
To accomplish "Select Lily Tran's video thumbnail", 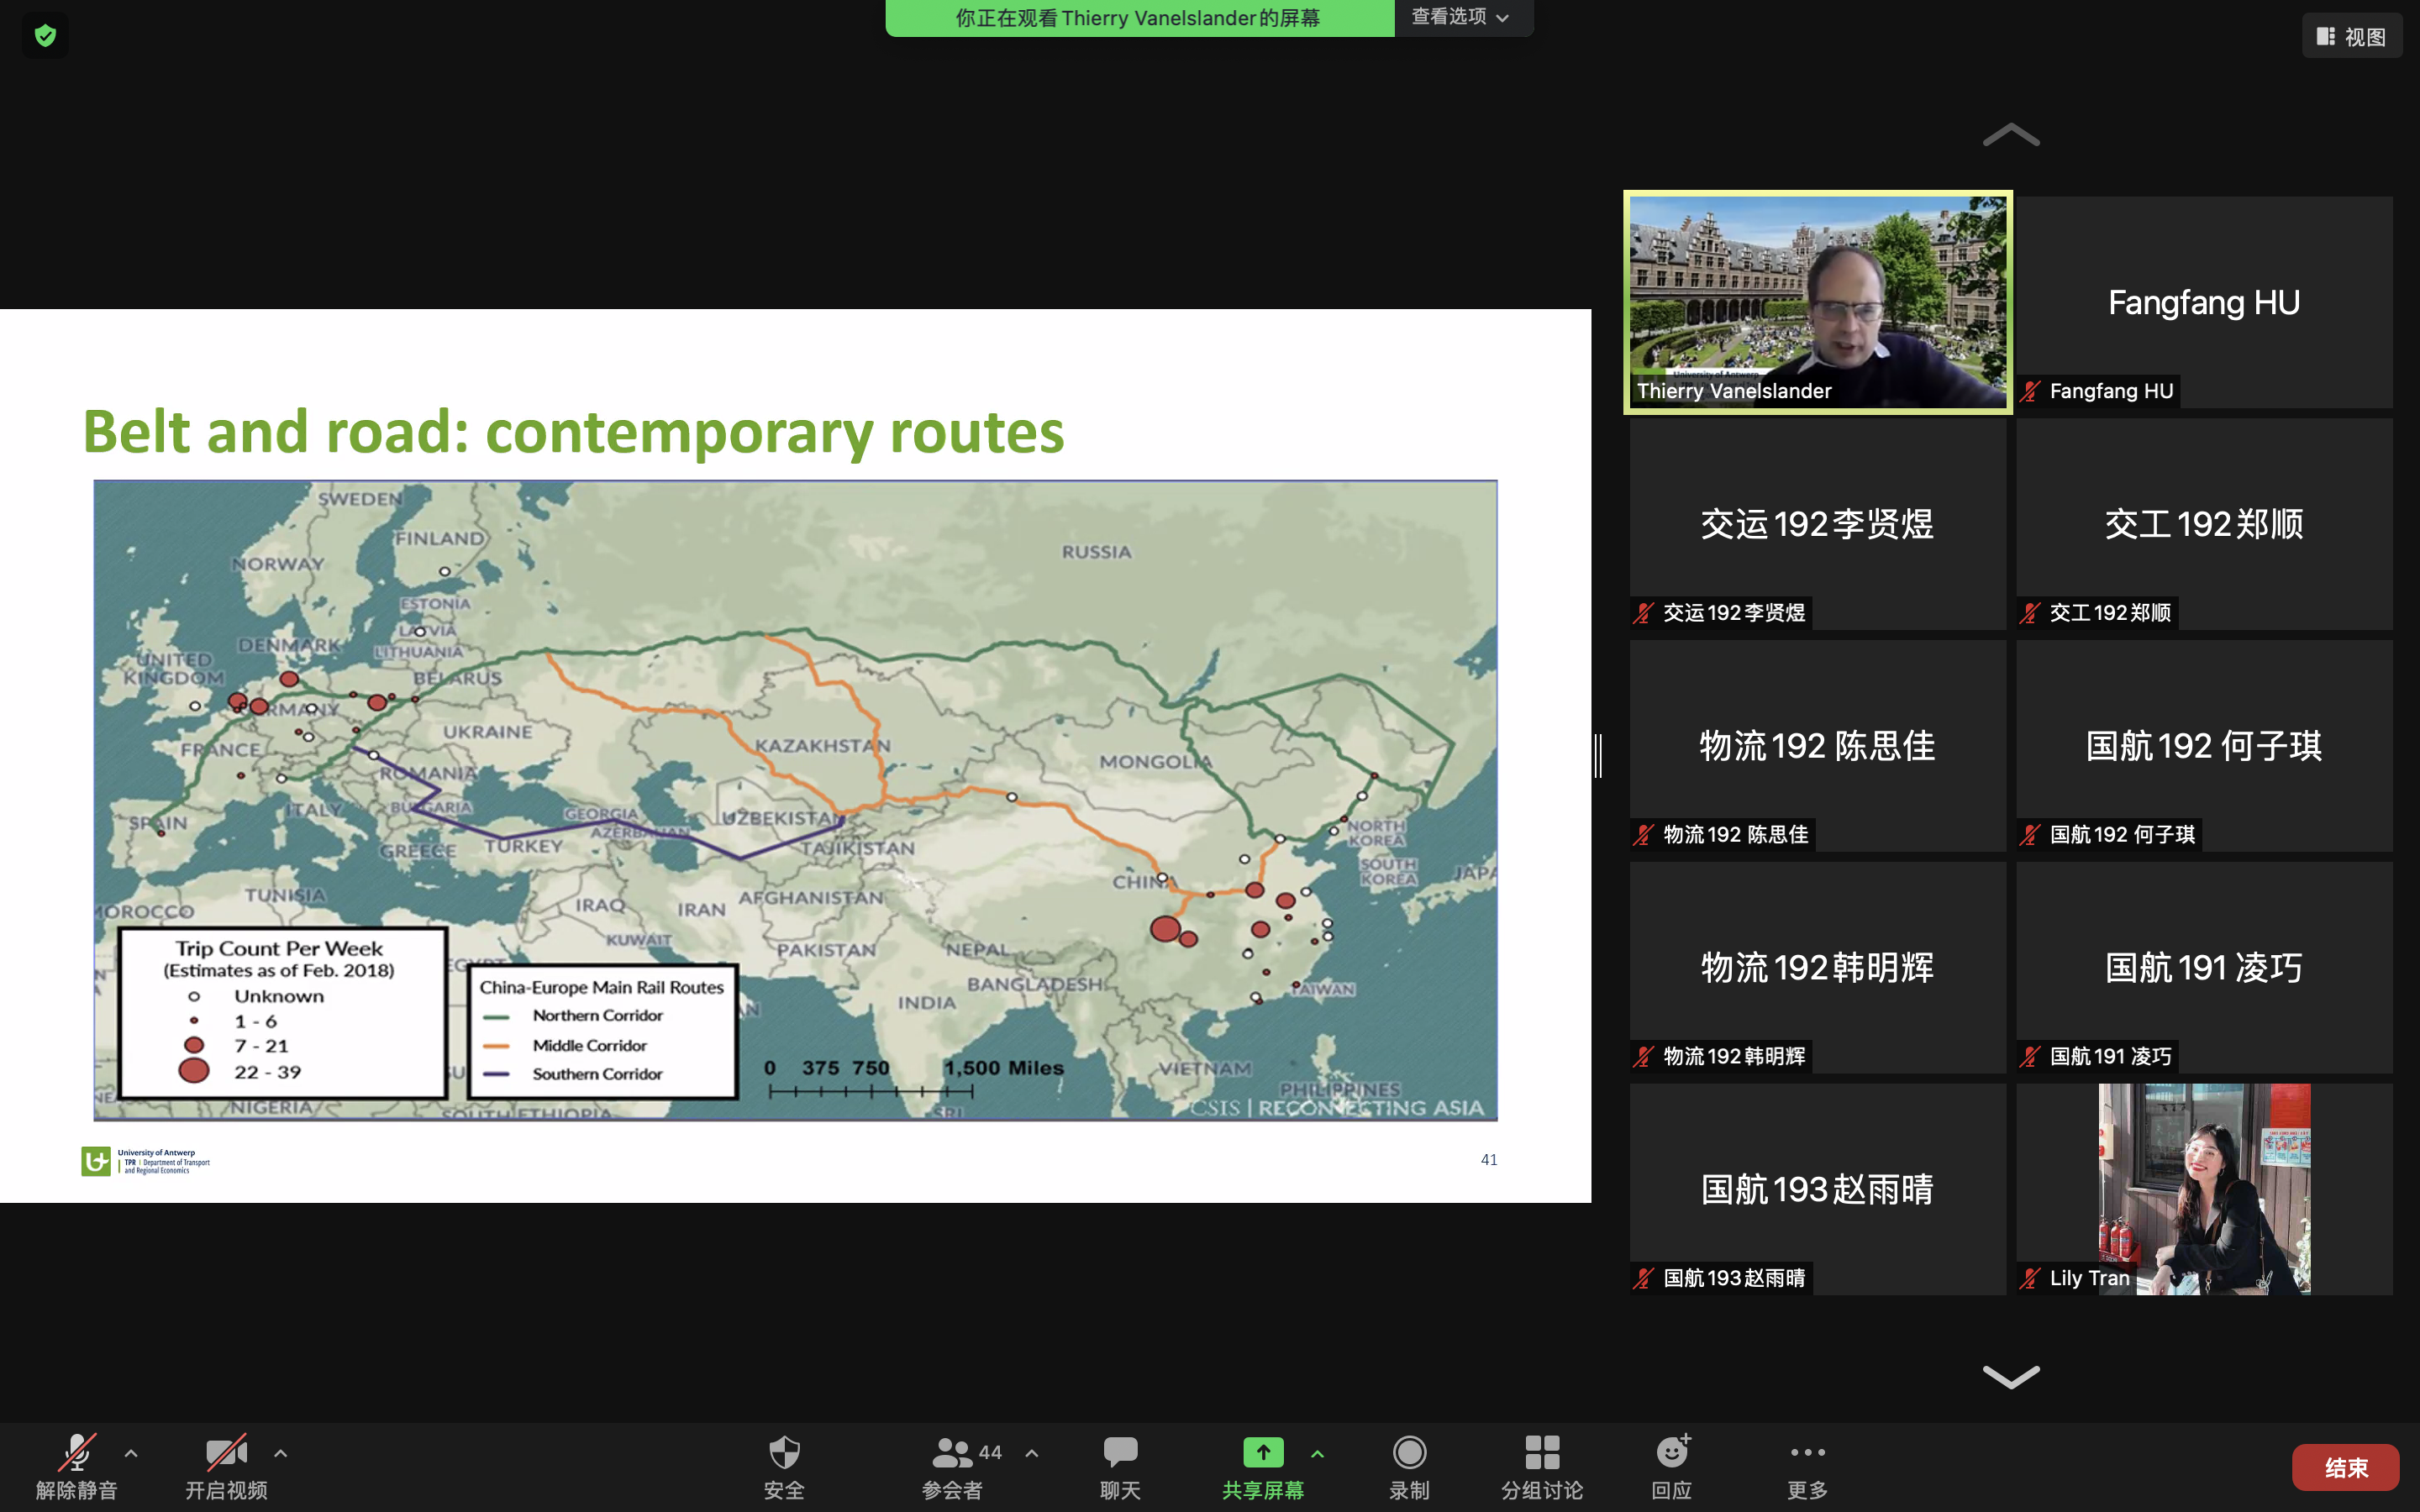I will click(2204, 1188).
